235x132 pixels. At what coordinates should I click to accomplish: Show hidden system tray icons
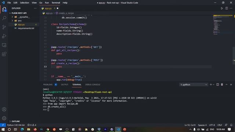[190, 129]
